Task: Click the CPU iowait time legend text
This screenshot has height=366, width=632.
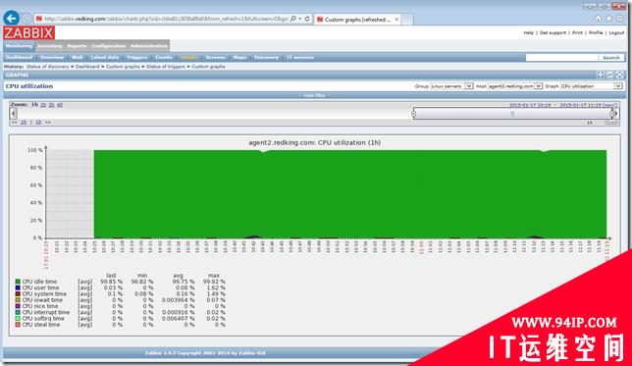Action: click(42, 300)
